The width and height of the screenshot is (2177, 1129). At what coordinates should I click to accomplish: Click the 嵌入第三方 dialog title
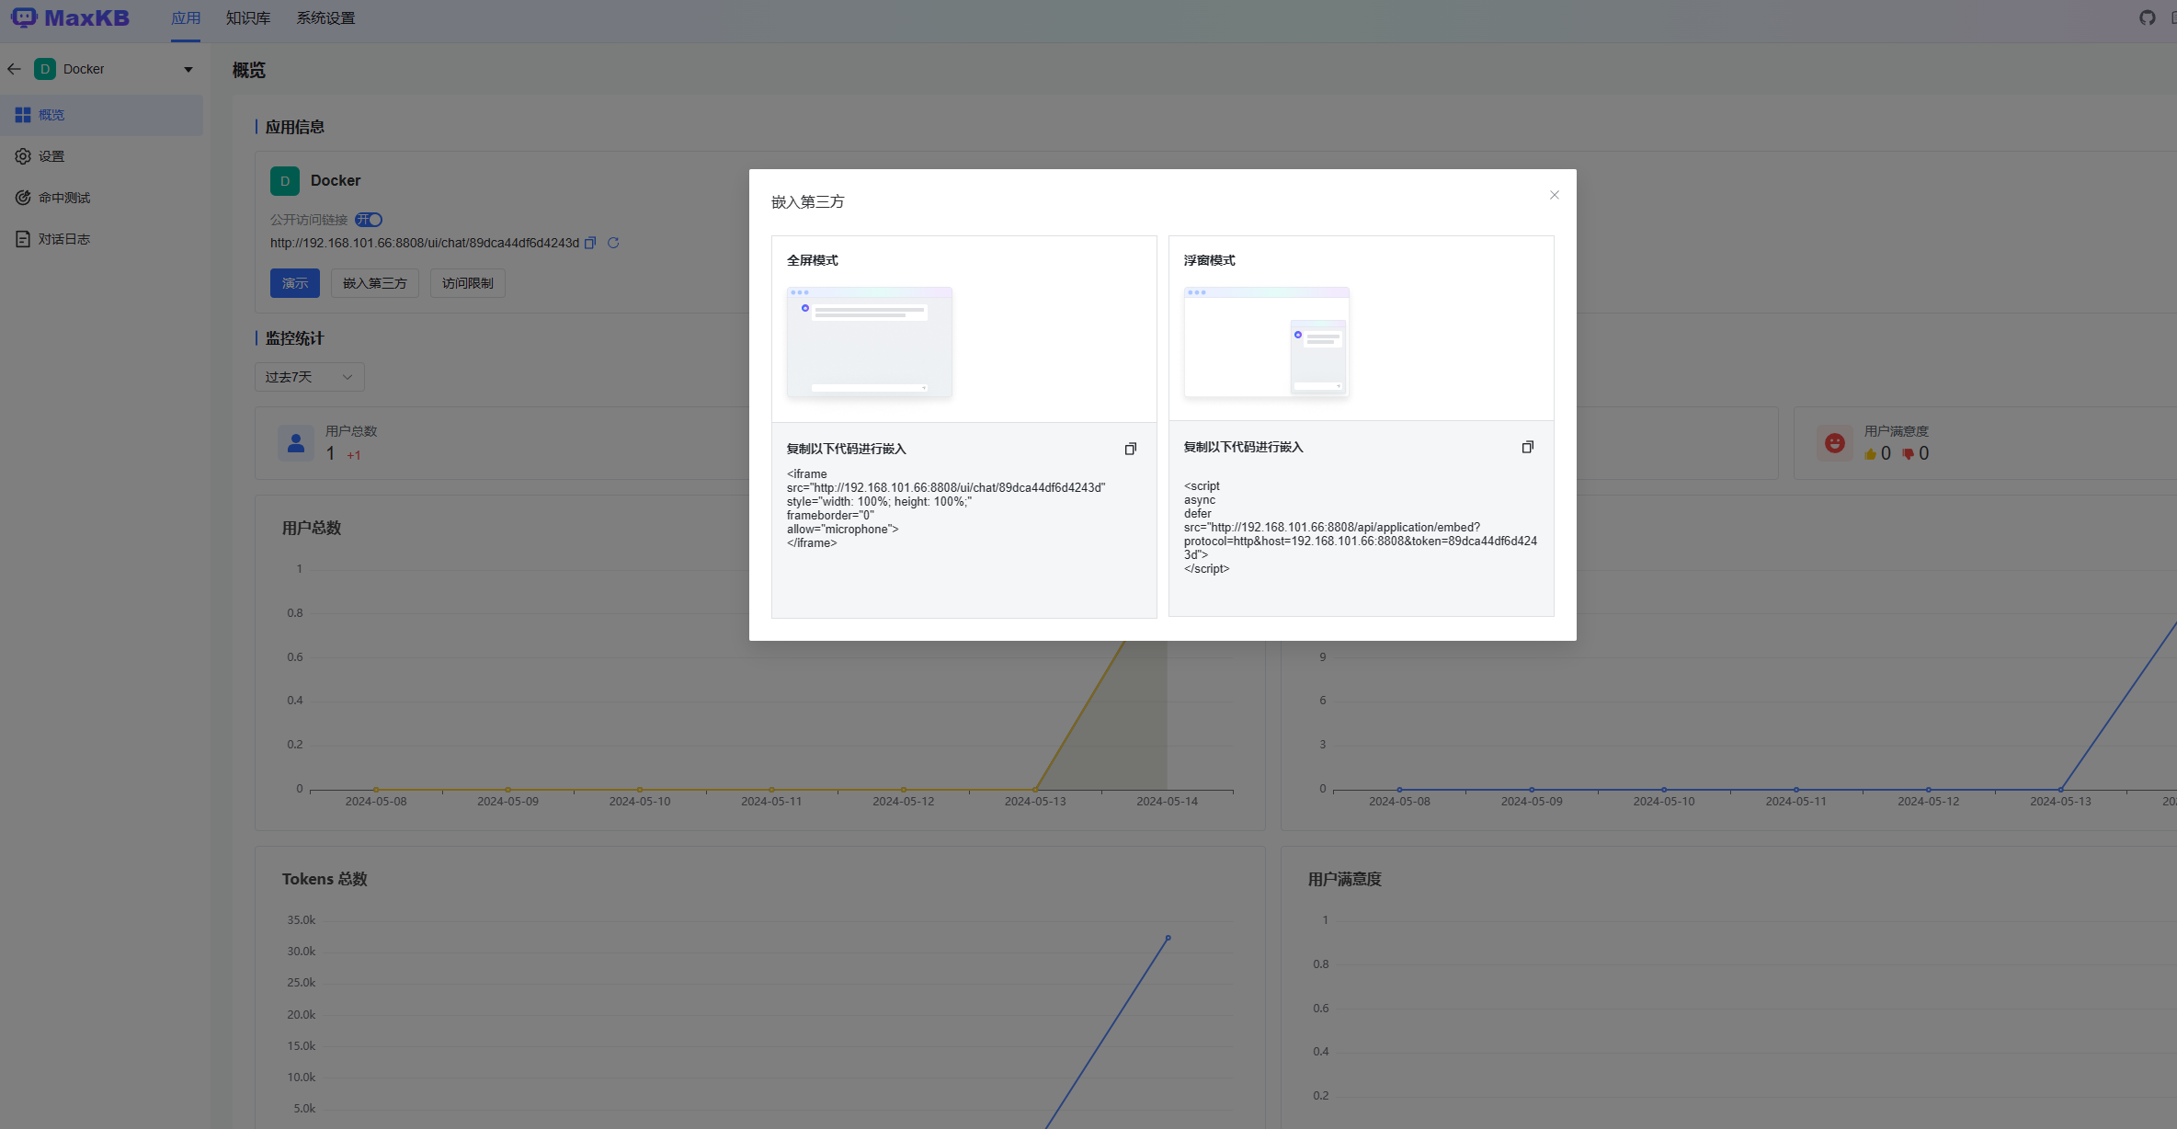pyautogui.click(x=808, y=201)
